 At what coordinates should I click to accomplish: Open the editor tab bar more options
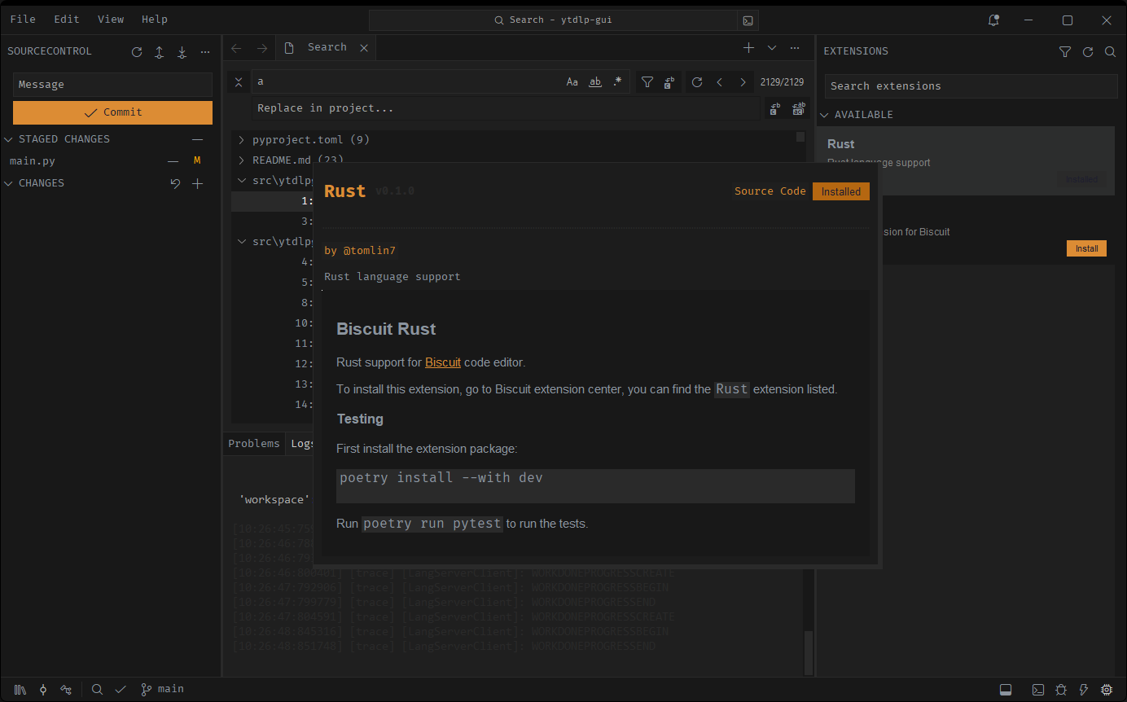point(795,48)
